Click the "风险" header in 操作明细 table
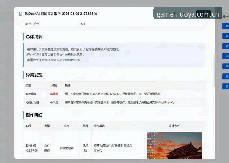This screenshot has width=229, height=163. (85, 126)
